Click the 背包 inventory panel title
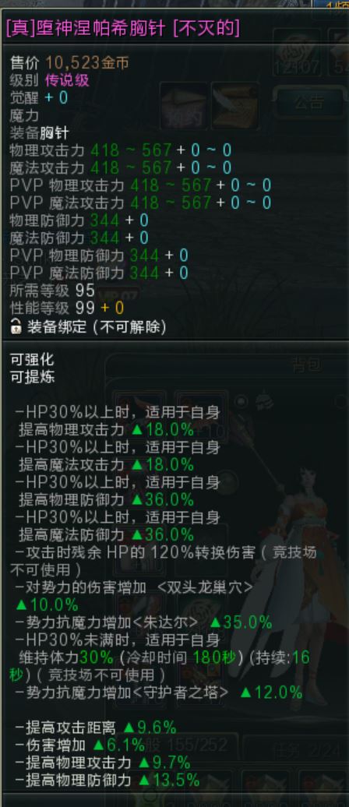Screen dimensions: 349x807 307,365
